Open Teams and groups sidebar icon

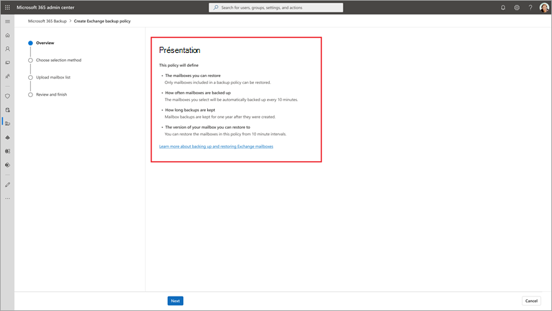click(8, 76)
